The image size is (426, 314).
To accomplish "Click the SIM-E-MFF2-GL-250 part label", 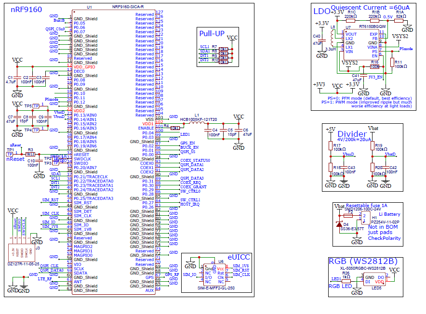I will (x=216, y=288).
